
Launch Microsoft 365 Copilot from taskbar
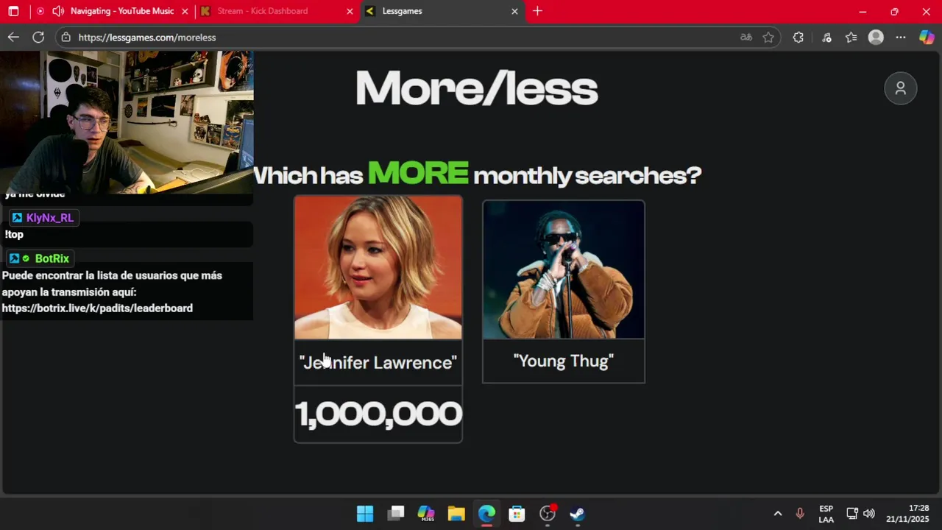426,513
